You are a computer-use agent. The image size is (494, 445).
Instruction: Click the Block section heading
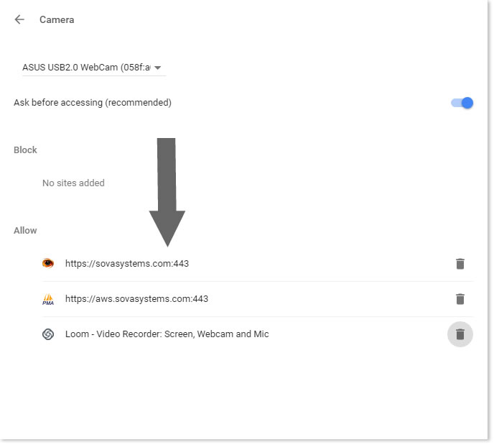25,150
